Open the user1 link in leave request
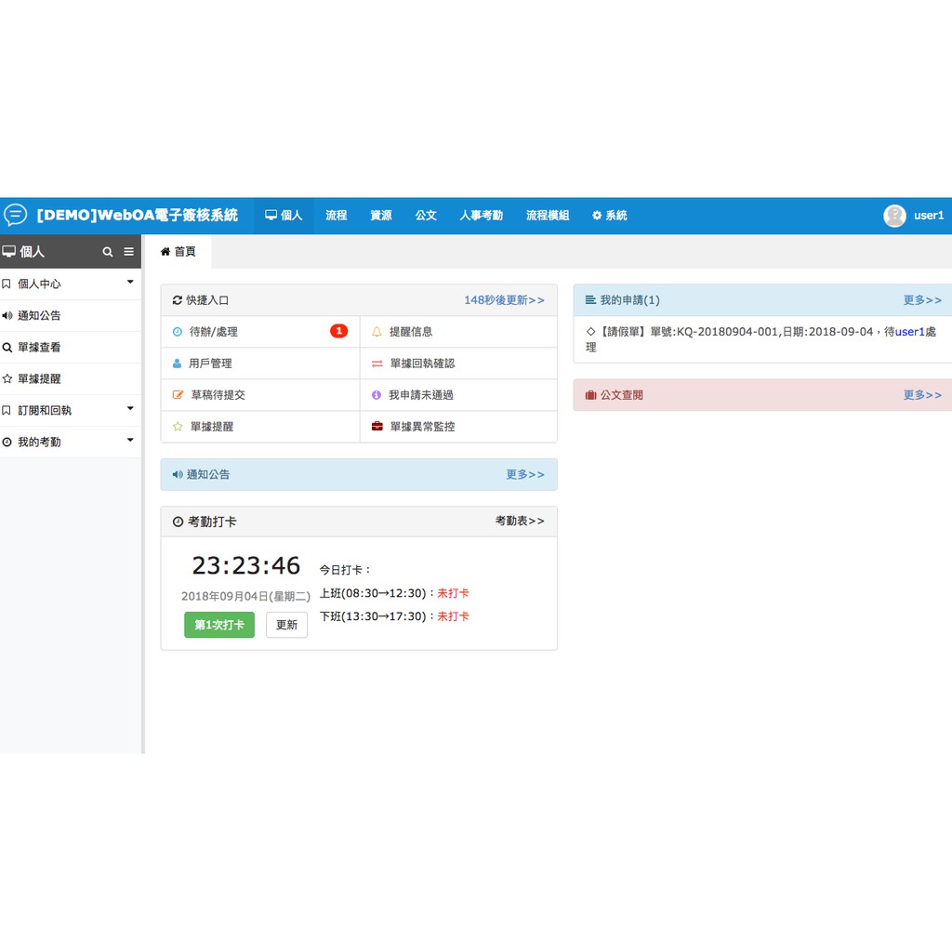 pos(909,332)
